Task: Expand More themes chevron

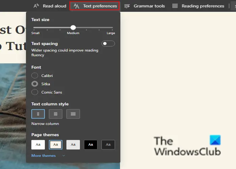Action: pos(64,155)
